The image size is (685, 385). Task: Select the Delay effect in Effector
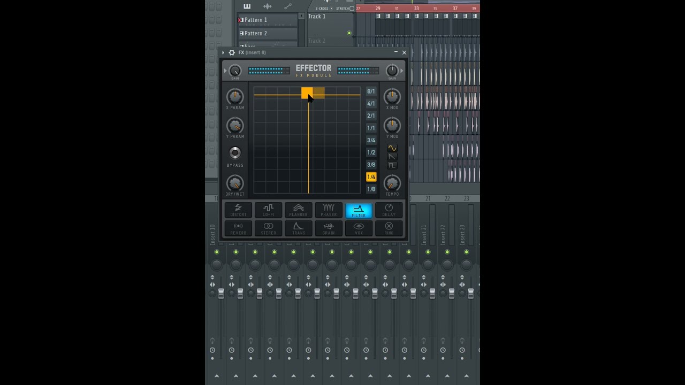coord(389,210)
